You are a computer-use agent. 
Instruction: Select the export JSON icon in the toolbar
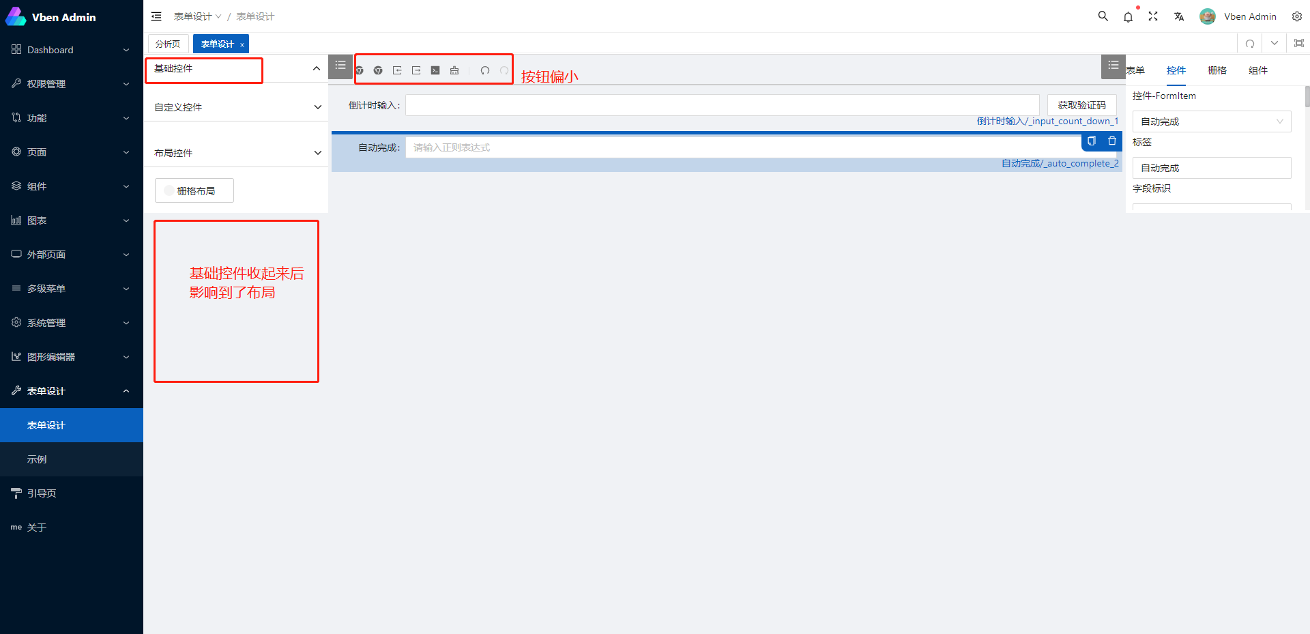coord(416,70)
